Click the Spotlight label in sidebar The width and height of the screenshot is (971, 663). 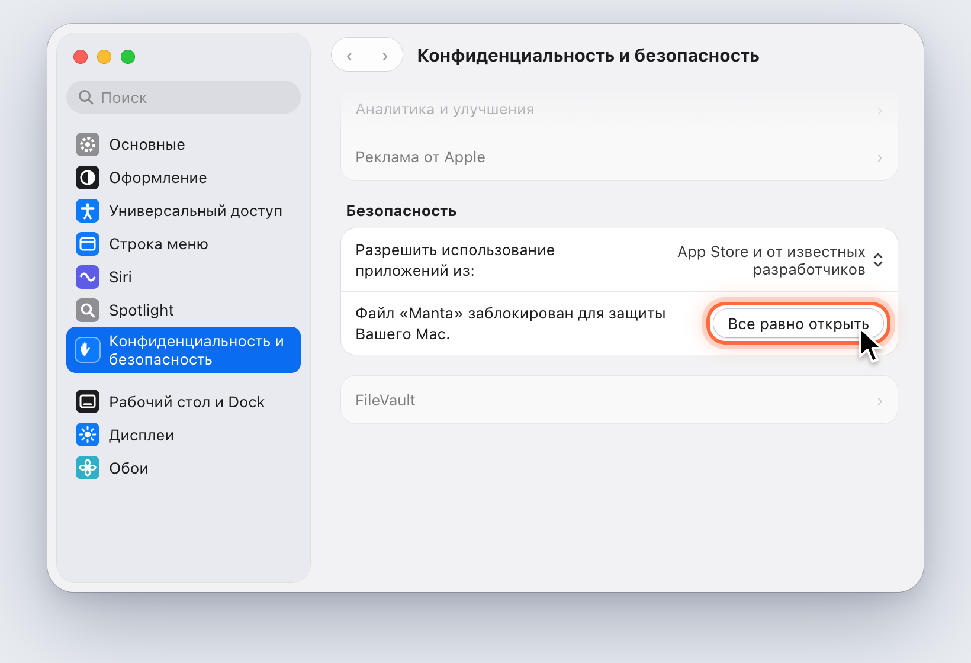pyautogui.click(x=142, y=310)
